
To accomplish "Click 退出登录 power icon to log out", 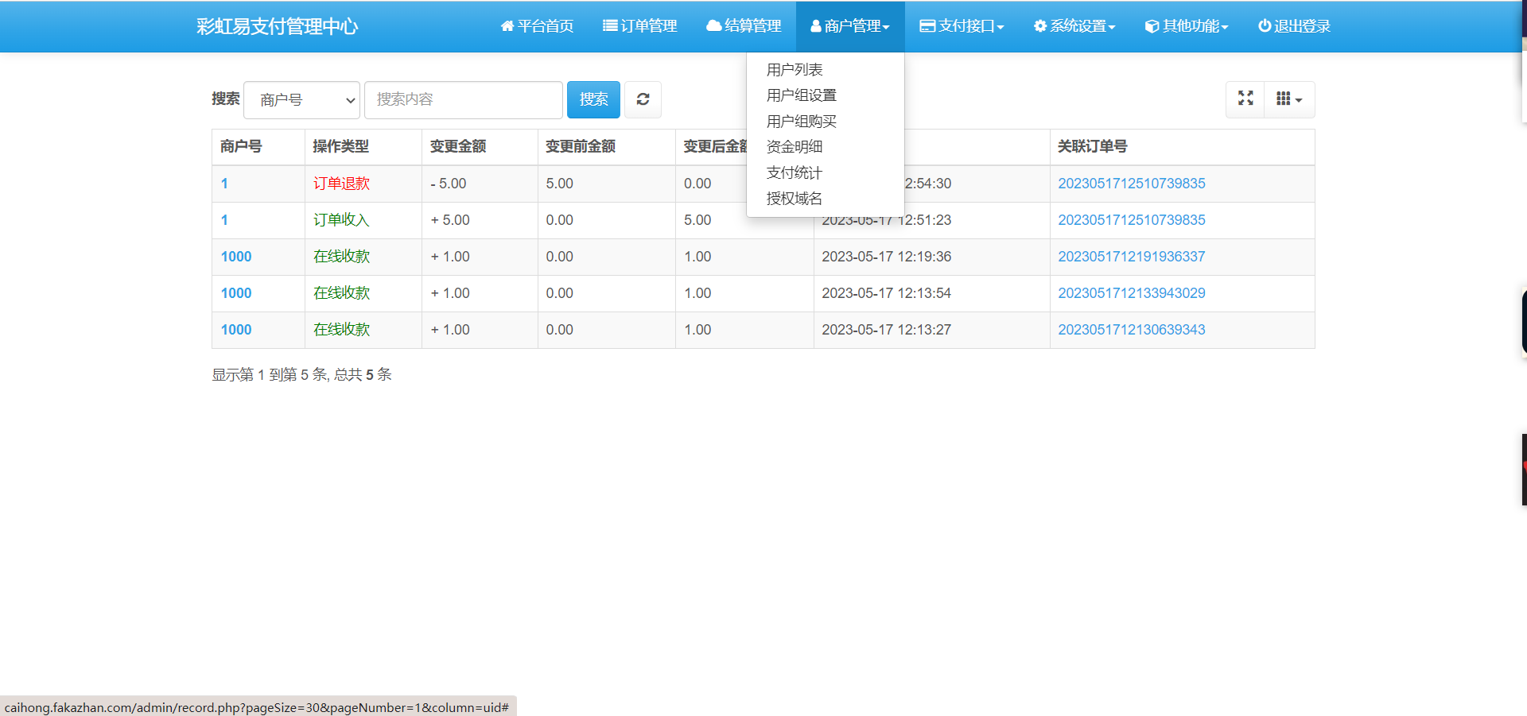I will coord(1294,26).
